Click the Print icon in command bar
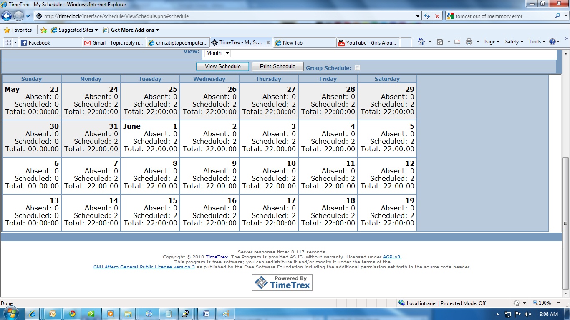 pyautogui.click(x=469, y=42)
